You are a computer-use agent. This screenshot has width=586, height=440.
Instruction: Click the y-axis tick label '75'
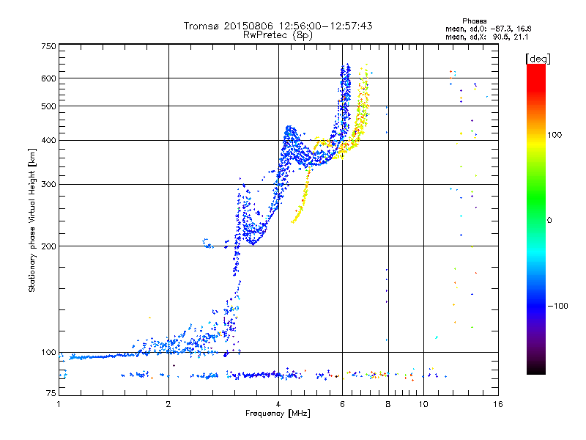[x=51, y=393]
